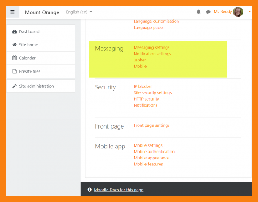Image resolution: width=258 pixels, height=202 pixels.
Task: Click the Calendar icon in sidebar
Action: [x=15, y=58]
